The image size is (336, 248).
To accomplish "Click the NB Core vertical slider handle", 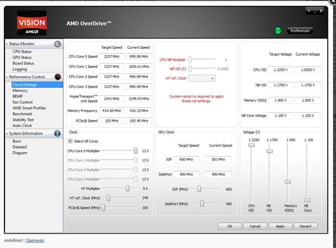I will (x=307, y=200).
